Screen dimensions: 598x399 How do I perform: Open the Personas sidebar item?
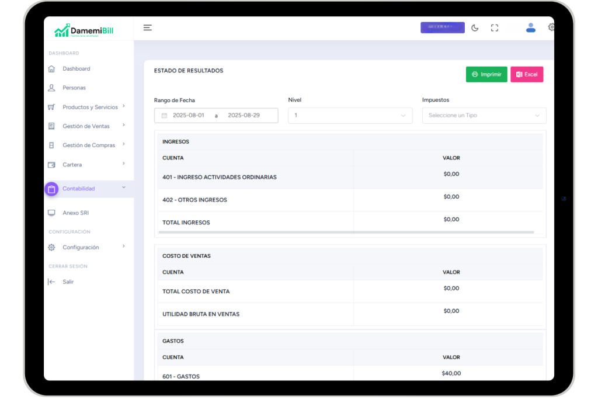[x=74, y=88]
